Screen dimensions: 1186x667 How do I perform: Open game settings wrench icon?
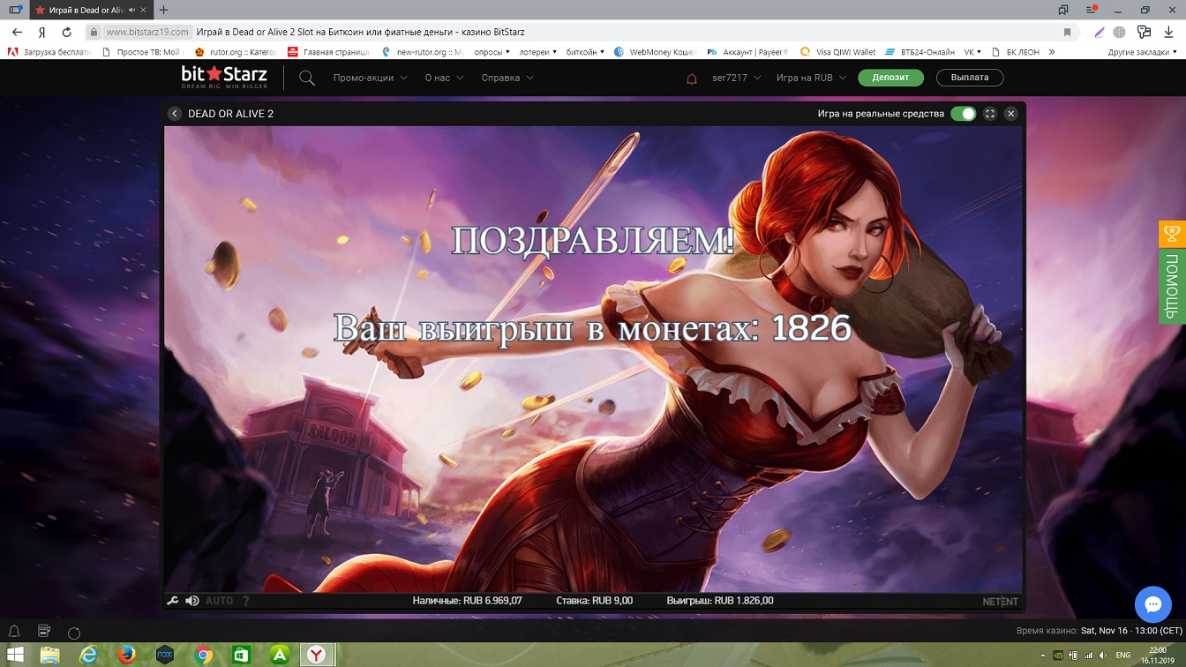pos(173,601)
